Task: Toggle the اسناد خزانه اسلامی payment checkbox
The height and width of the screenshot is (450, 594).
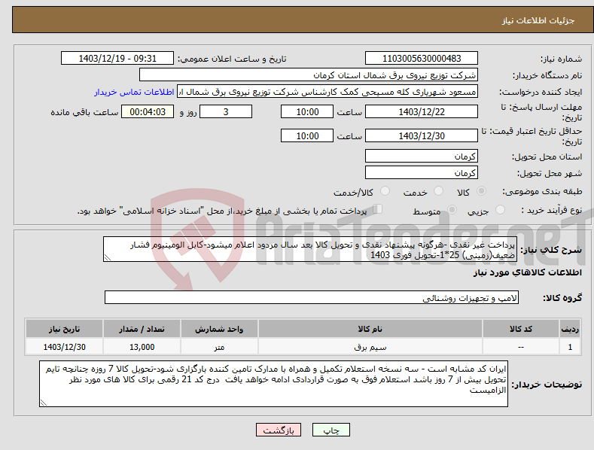Action: pos(378,209)
